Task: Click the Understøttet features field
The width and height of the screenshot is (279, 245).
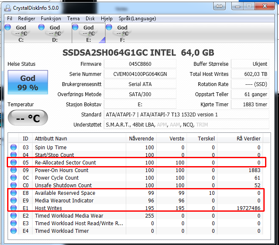Action: [x=187, y=125]
